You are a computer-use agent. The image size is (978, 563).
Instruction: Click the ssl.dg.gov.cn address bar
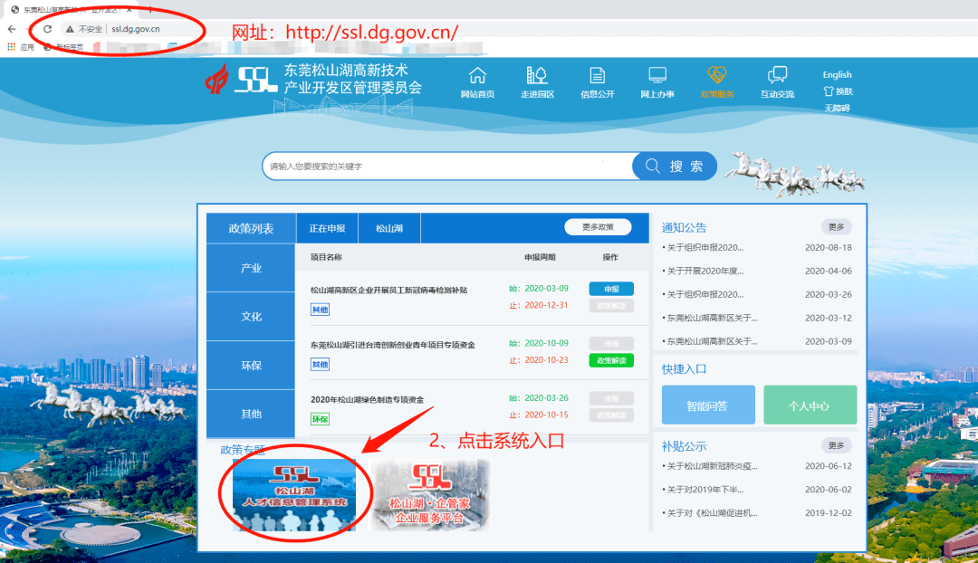[x=136, y=29]
